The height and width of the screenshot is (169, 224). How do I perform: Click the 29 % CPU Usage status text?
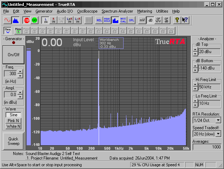pyautogui.click(x=155, y=165)
